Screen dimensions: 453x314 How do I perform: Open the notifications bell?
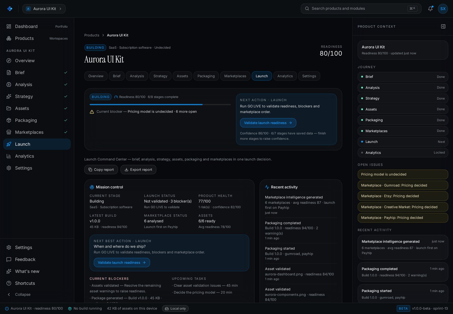pos(430,9)
